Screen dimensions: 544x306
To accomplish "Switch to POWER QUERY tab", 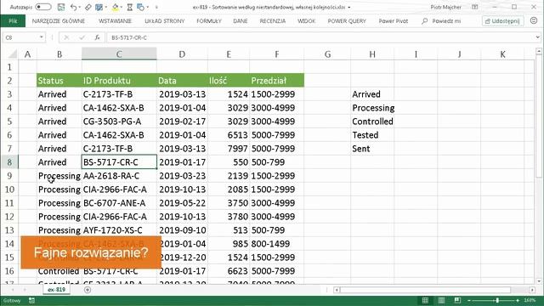I will pos(347,20).
